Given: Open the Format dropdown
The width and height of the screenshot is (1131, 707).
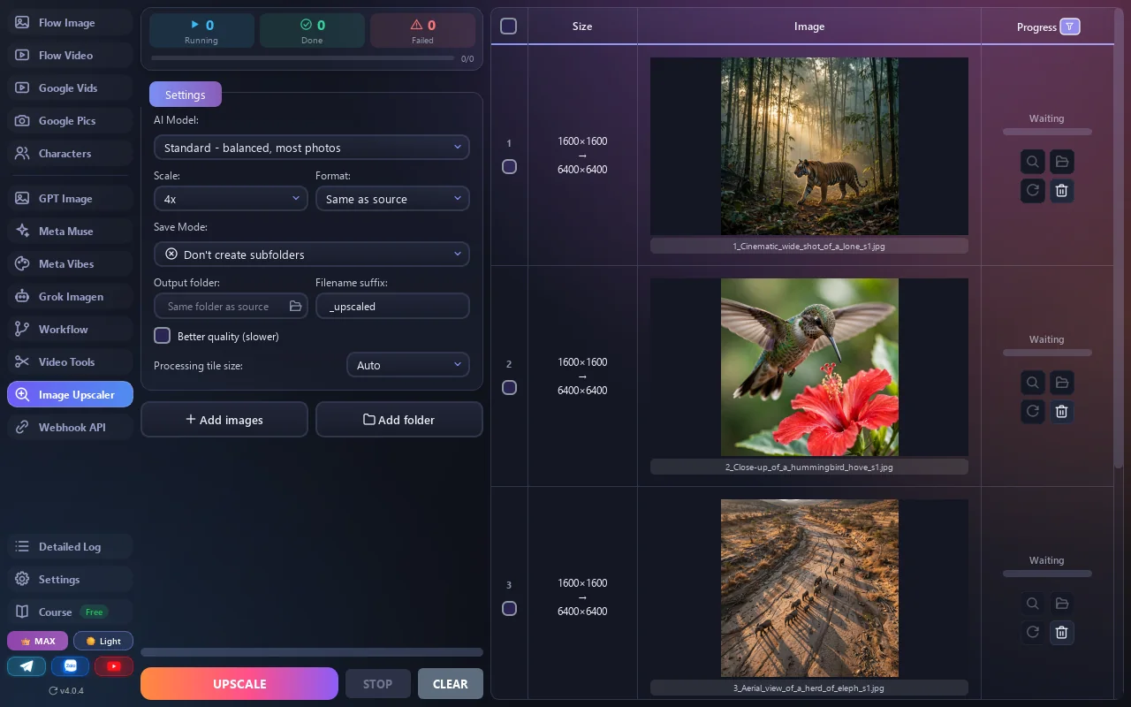Looking at the screenshot, I should [x=392, y=199].
